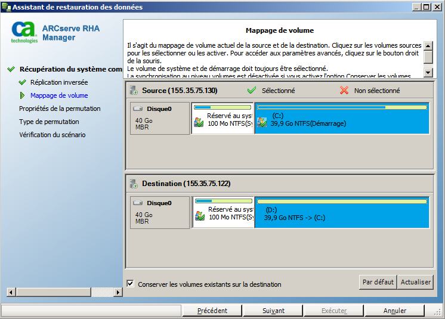
Task: Select destination Réservé au système volume
Action: tap(223, 212)
